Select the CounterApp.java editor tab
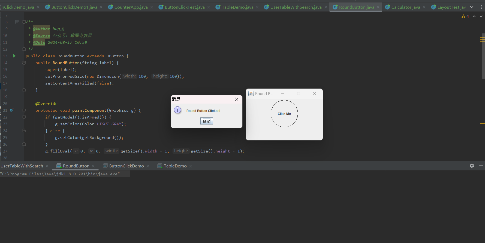Screen dimensions: 485x243 (x=131, y=7)
